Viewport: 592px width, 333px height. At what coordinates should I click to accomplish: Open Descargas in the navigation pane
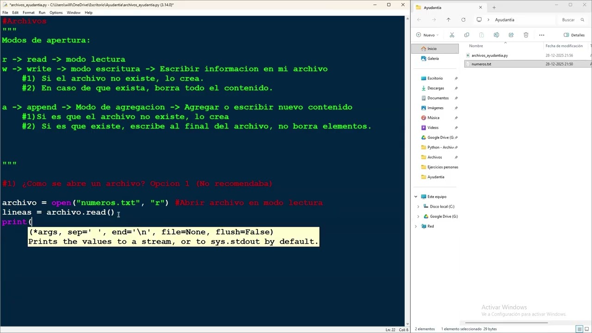[x=435, y=88]
